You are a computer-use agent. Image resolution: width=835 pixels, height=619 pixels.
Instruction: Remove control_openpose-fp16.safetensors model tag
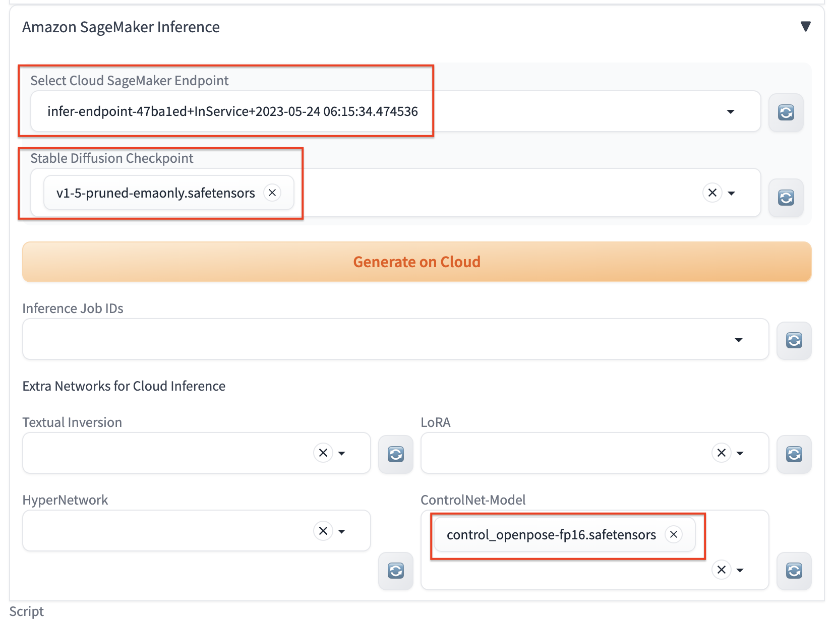pos(673,534)
